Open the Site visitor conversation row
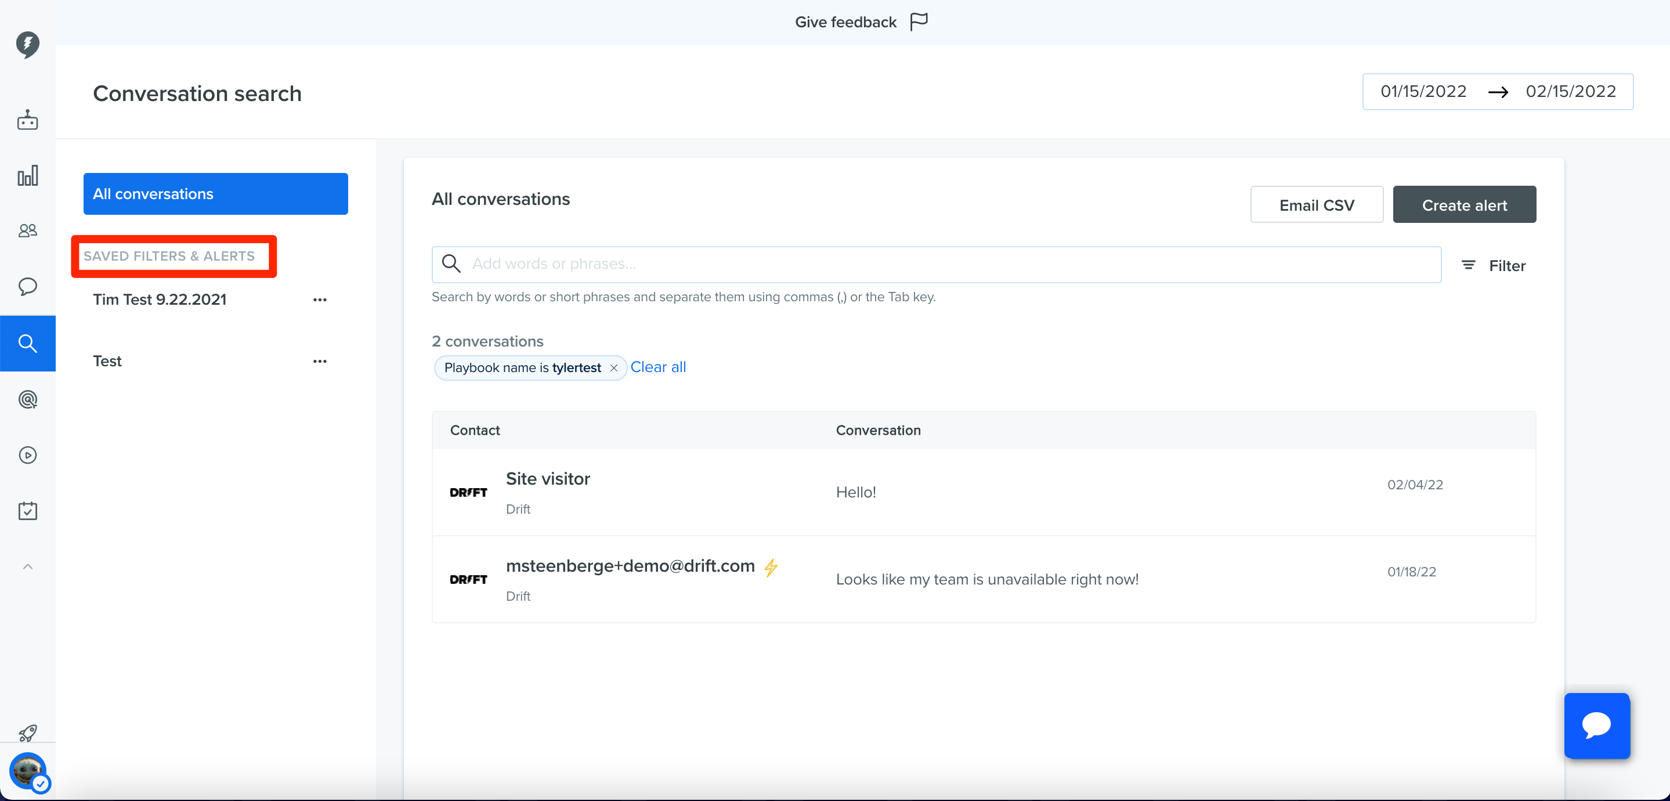 (x=984, y=492)
